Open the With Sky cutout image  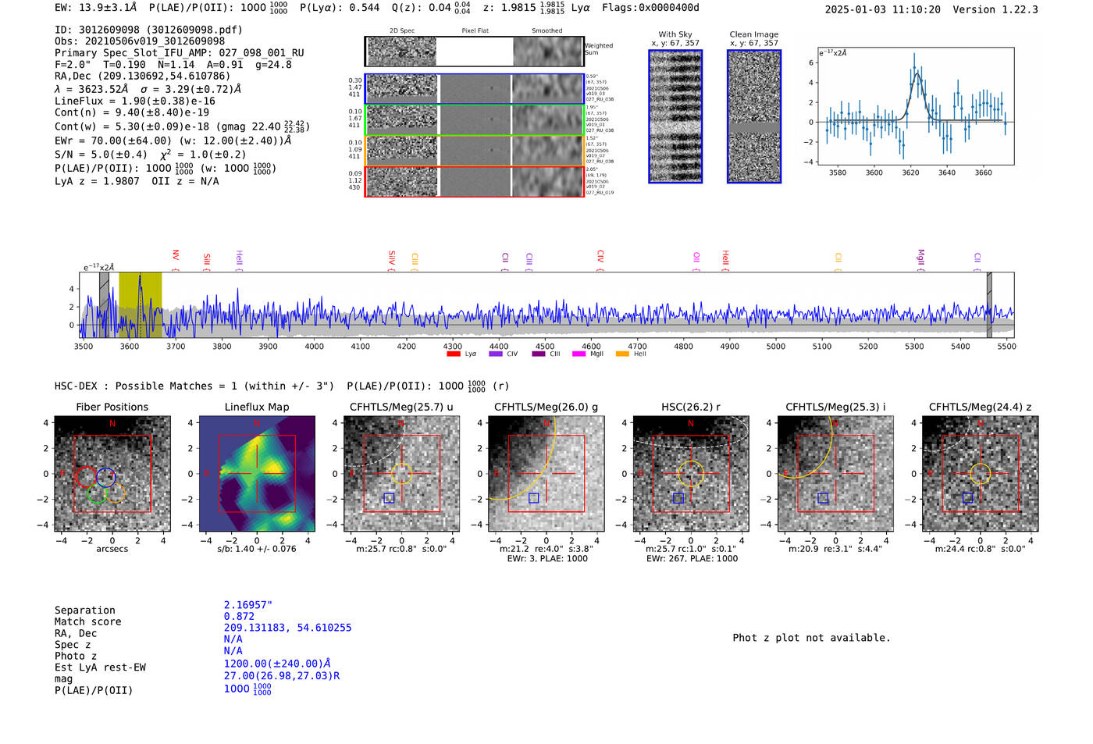click(675, 116)
